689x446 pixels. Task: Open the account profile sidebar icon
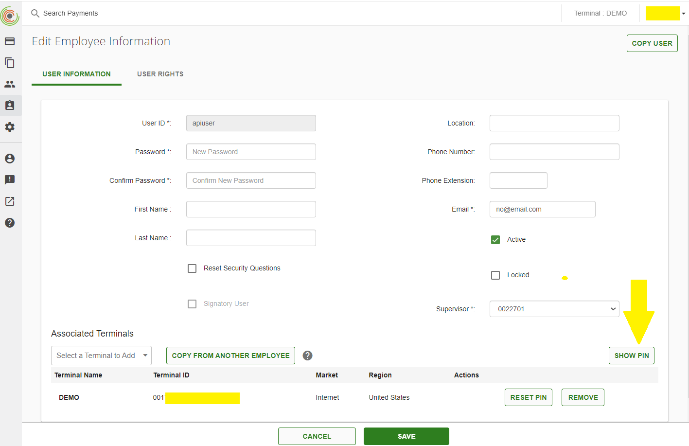click(10, 159)
